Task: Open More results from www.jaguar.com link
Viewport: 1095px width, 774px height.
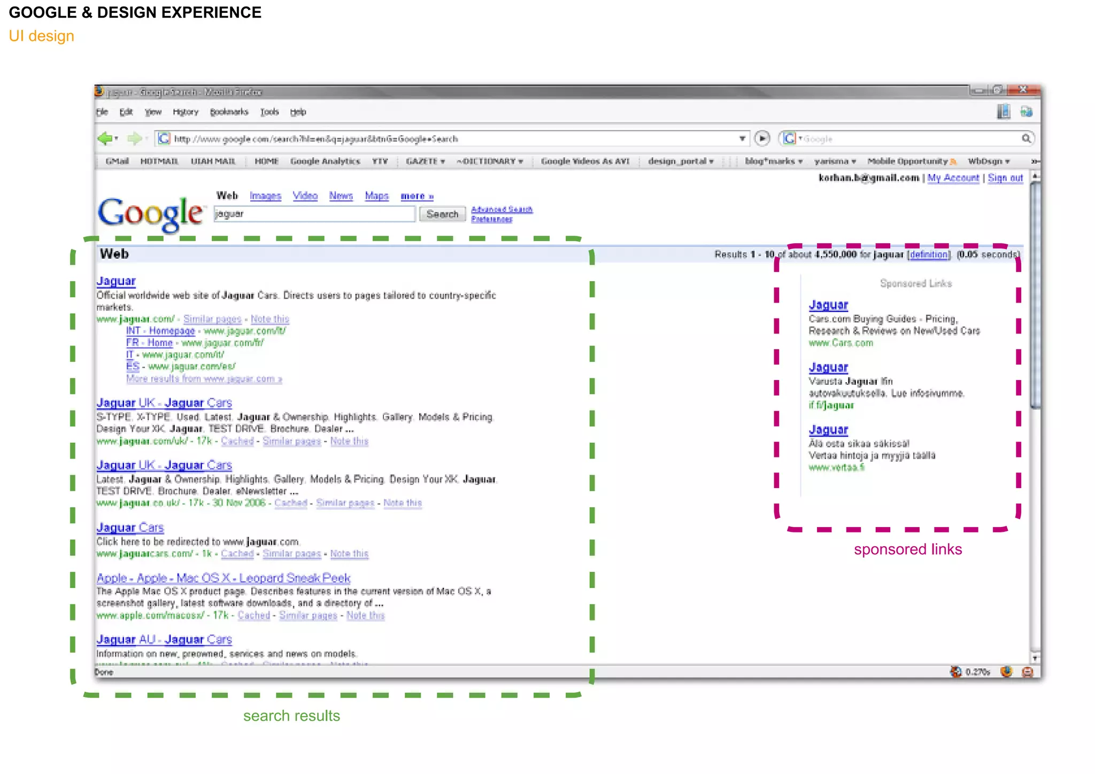Action: coord(204,378)
